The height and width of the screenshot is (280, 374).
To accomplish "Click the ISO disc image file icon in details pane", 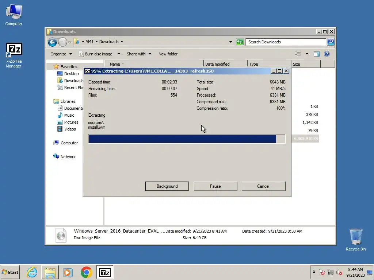I will (x=61, y=235).
